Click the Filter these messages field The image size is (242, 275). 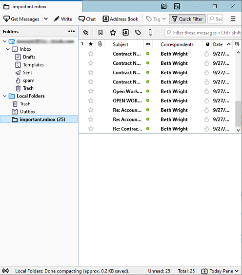pos(203,33)
